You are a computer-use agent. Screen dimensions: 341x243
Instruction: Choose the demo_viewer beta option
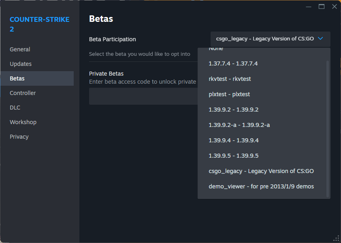(x=261, y=186)
